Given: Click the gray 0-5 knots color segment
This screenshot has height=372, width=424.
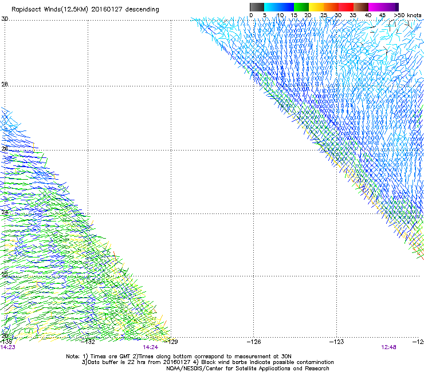Looking at the screenshot, I should [257, 7].
